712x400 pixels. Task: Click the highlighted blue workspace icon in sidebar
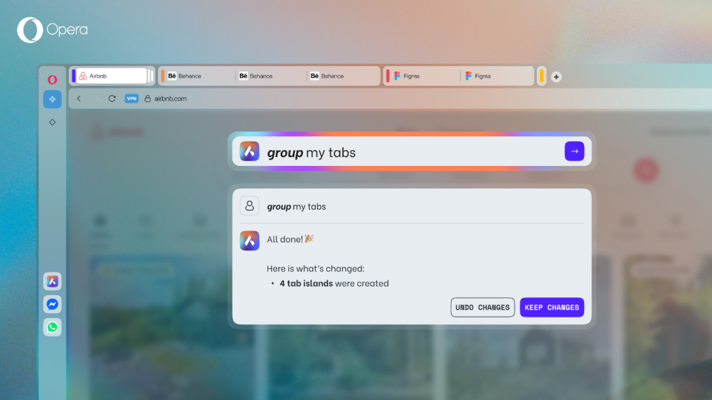click(52, 99)
